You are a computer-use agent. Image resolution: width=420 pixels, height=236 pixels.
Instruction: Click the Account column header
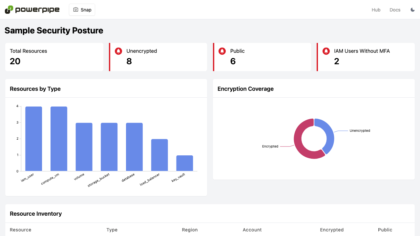pyautogui.click(x=252, y=230)
